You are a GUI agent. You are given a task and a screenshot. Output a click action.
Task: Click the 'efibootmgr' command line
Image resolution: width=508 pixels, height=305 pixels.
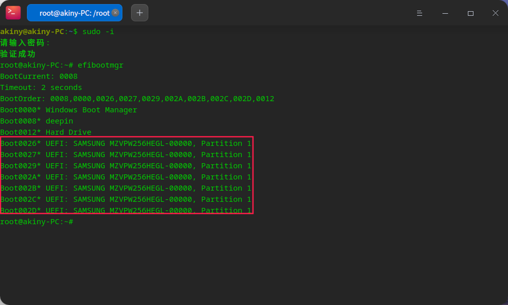click(x=61, y=65)
